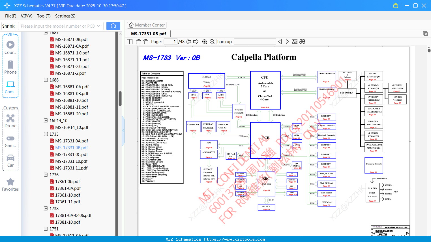Click the PDF icon beside MS-16P14_10.pdf
The image size is (431, 242).
coord(52,127)
